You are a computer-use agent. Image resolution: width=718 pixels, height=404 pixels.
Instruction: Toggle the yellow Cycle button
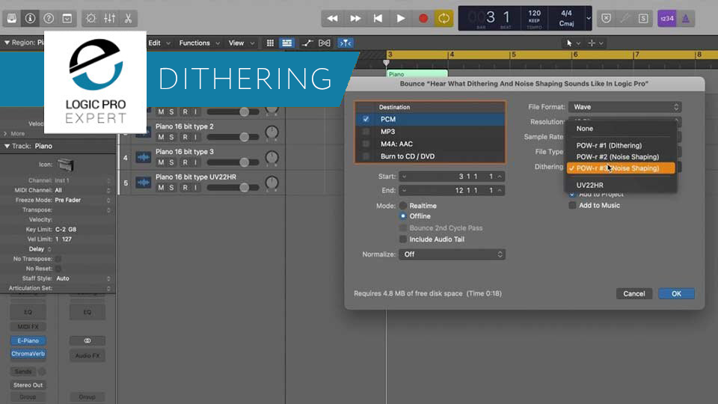(x=444, y=18)
